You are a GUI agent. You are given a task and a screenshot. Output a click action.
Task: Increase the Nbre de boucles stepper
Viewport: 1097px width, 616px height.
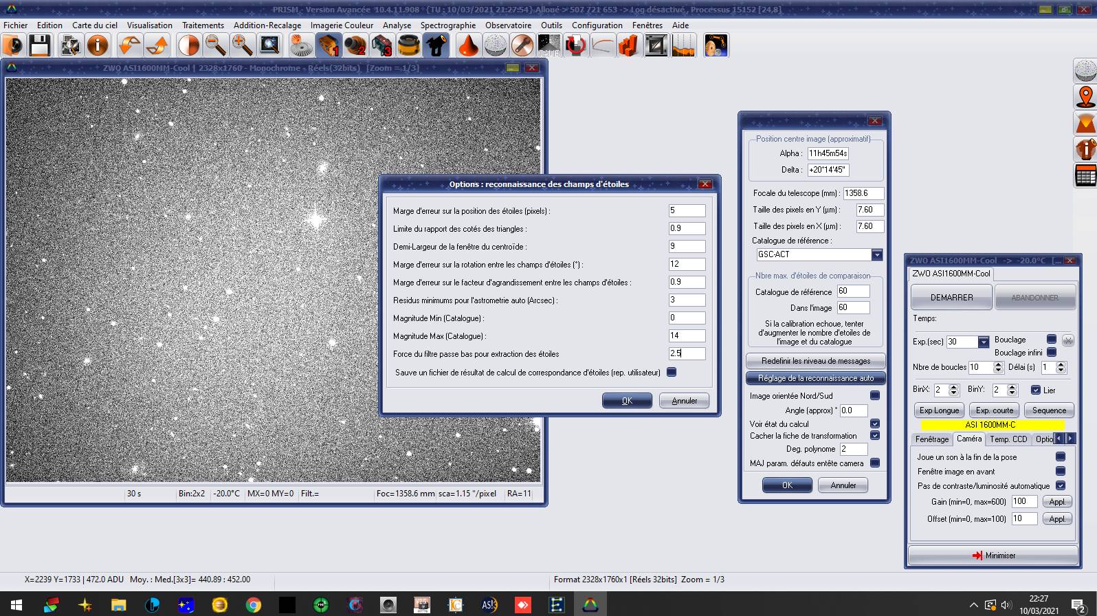pyautogui.click(x=998, y=364)
